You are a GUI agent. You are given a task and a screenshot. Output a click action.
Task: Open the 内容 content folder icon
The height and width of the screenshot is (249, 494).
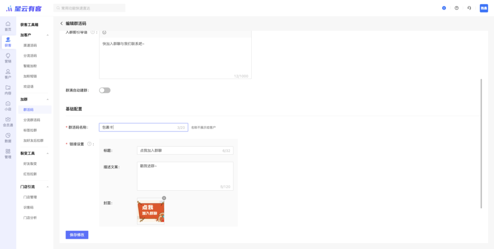[8, 90]
